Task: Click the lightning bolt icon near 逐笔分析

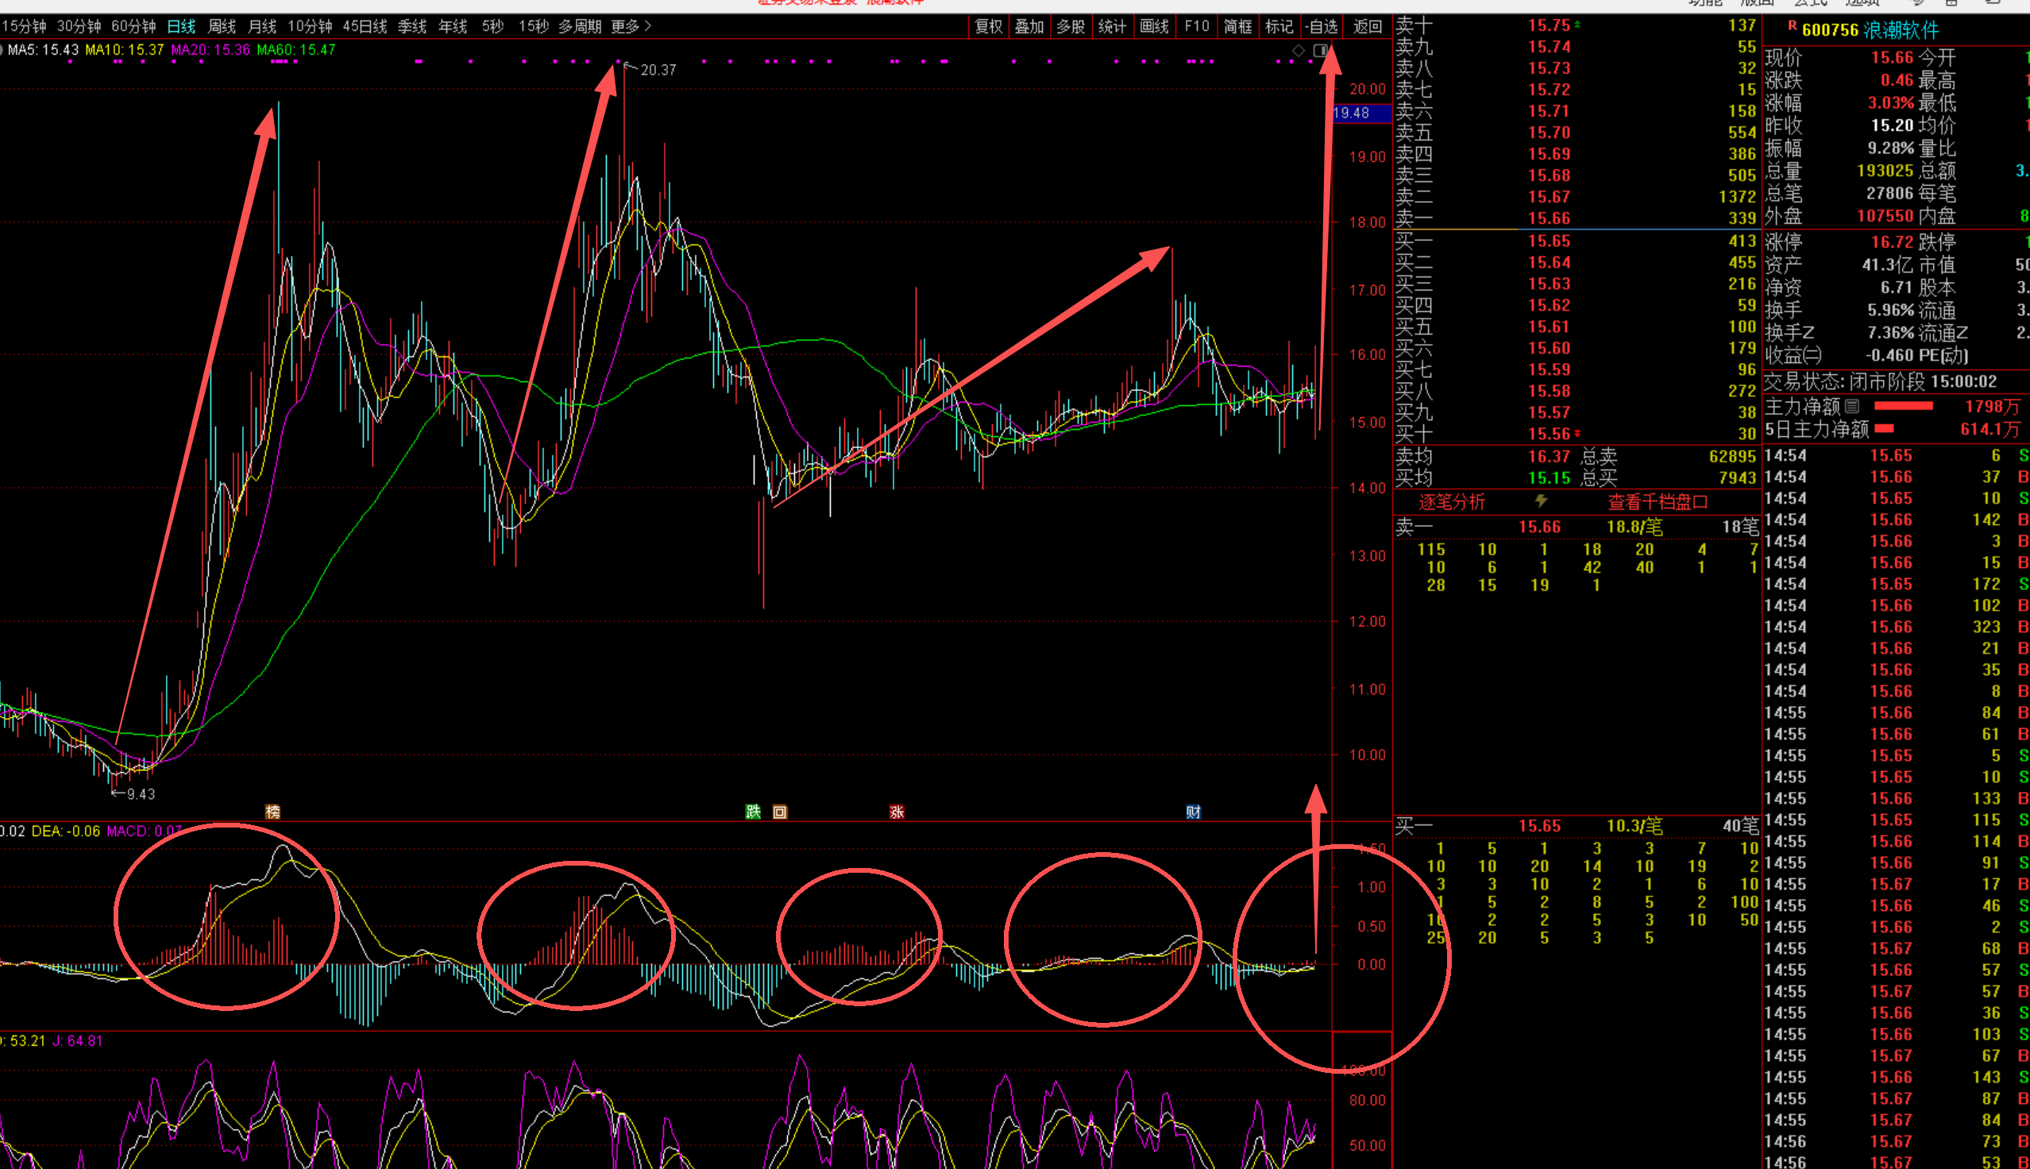Action: [1541, 502]
